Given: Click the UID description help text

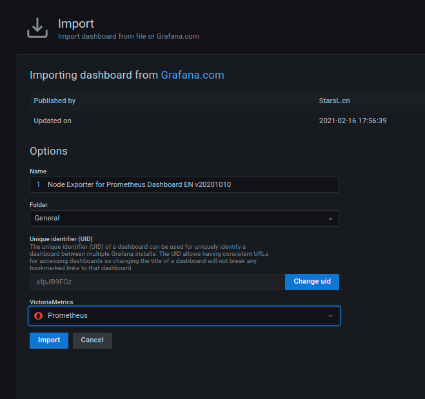Looking at the screenshot, I should (148, 257).
